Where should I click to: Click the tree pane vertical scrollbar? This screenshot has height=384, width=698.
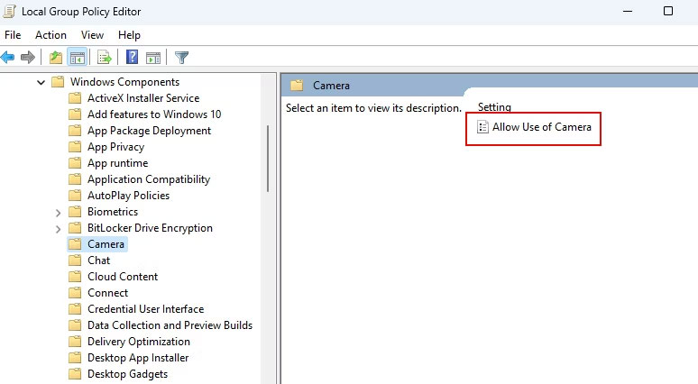pos(268,159)
